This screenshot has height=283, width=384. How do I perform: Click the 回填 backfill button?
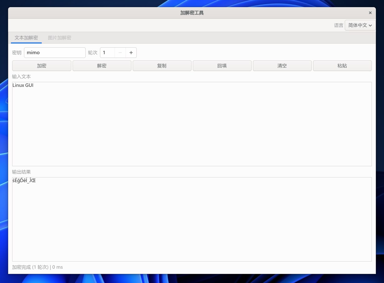pos(222,66)
